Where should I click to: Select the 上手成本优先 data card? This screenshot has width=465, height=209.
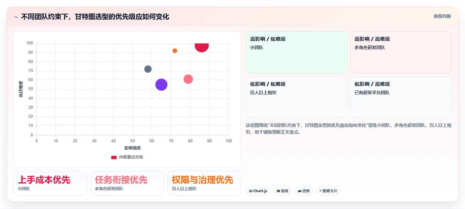coord(50,183)
